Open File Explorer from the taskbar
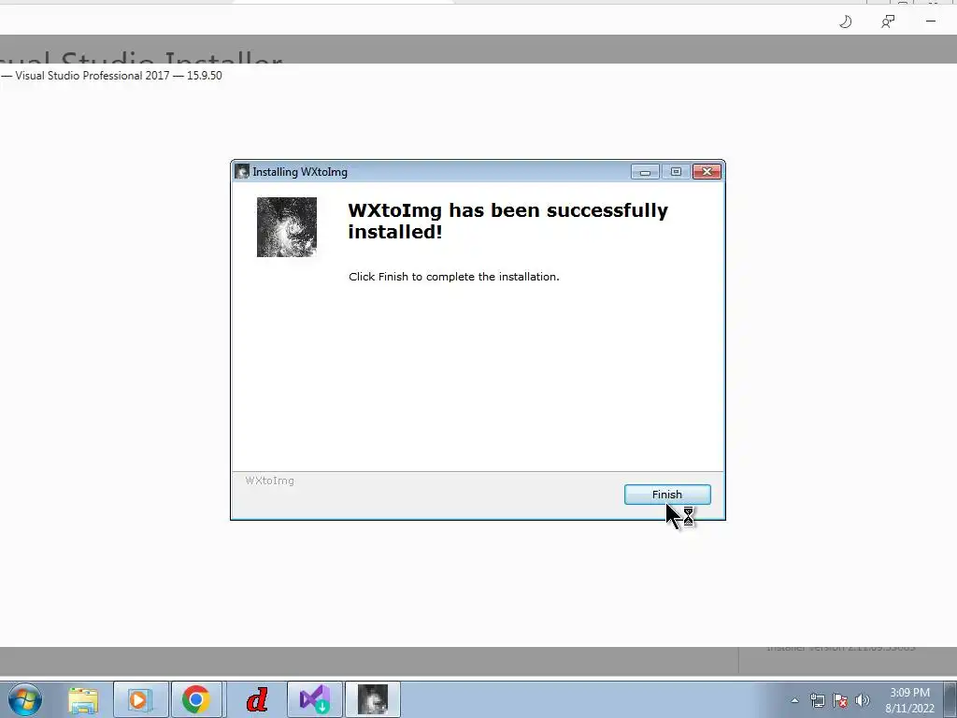The width and height of the screenshot is (957, 718). point(83,699)
